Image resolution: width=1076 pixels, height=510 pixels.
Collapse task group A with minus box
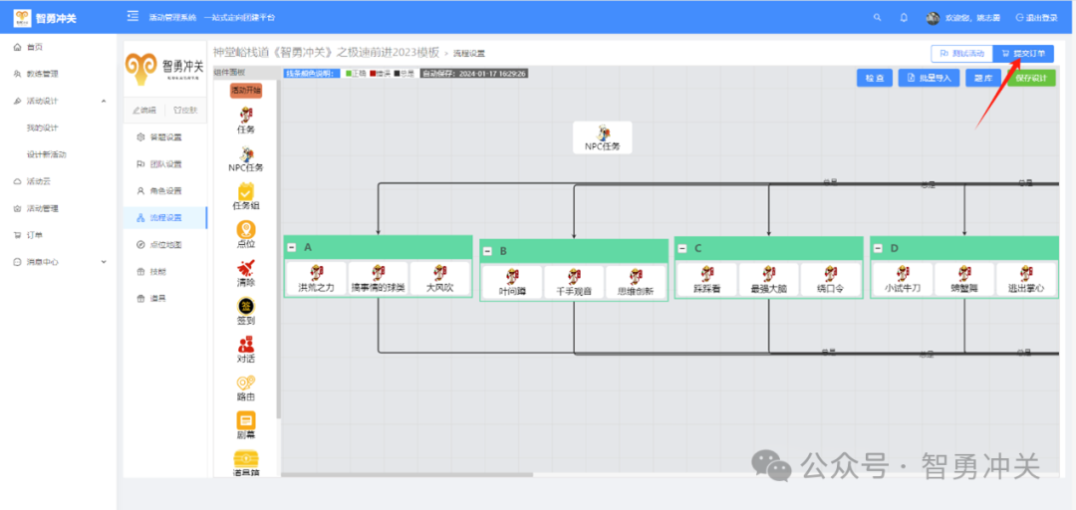(x=291, y=247)
